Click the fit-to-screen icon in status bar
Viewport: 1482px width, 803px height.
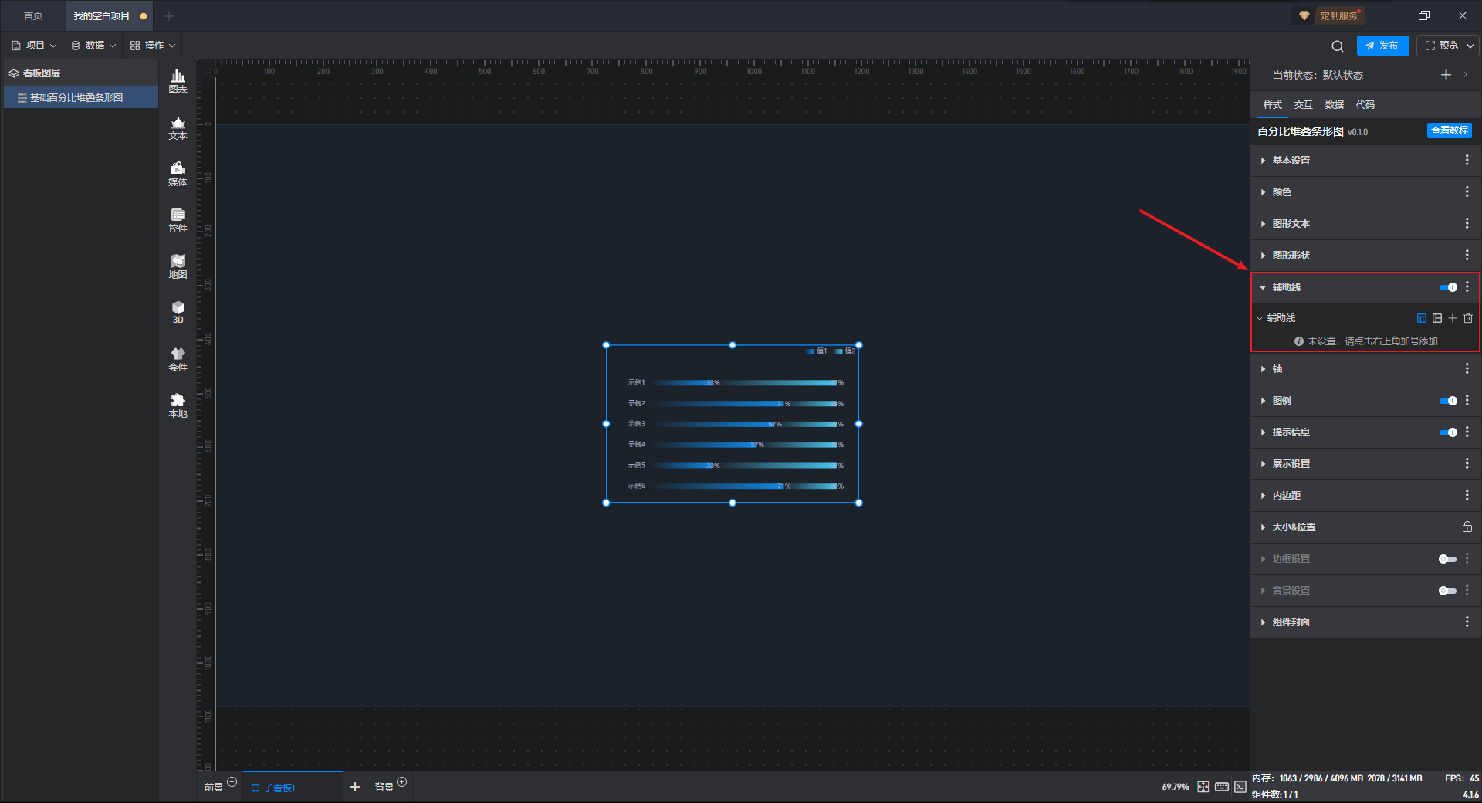[1203, 787]
